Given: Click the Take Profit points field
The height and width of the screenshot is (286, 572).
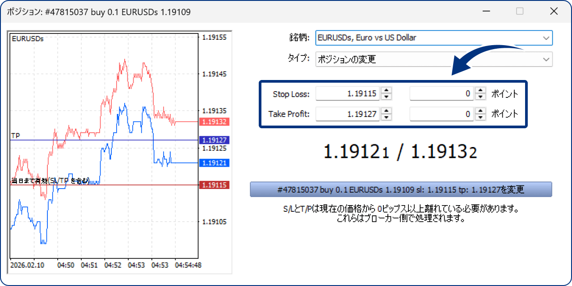Looking at the screenshot, I should click(441, 114).
